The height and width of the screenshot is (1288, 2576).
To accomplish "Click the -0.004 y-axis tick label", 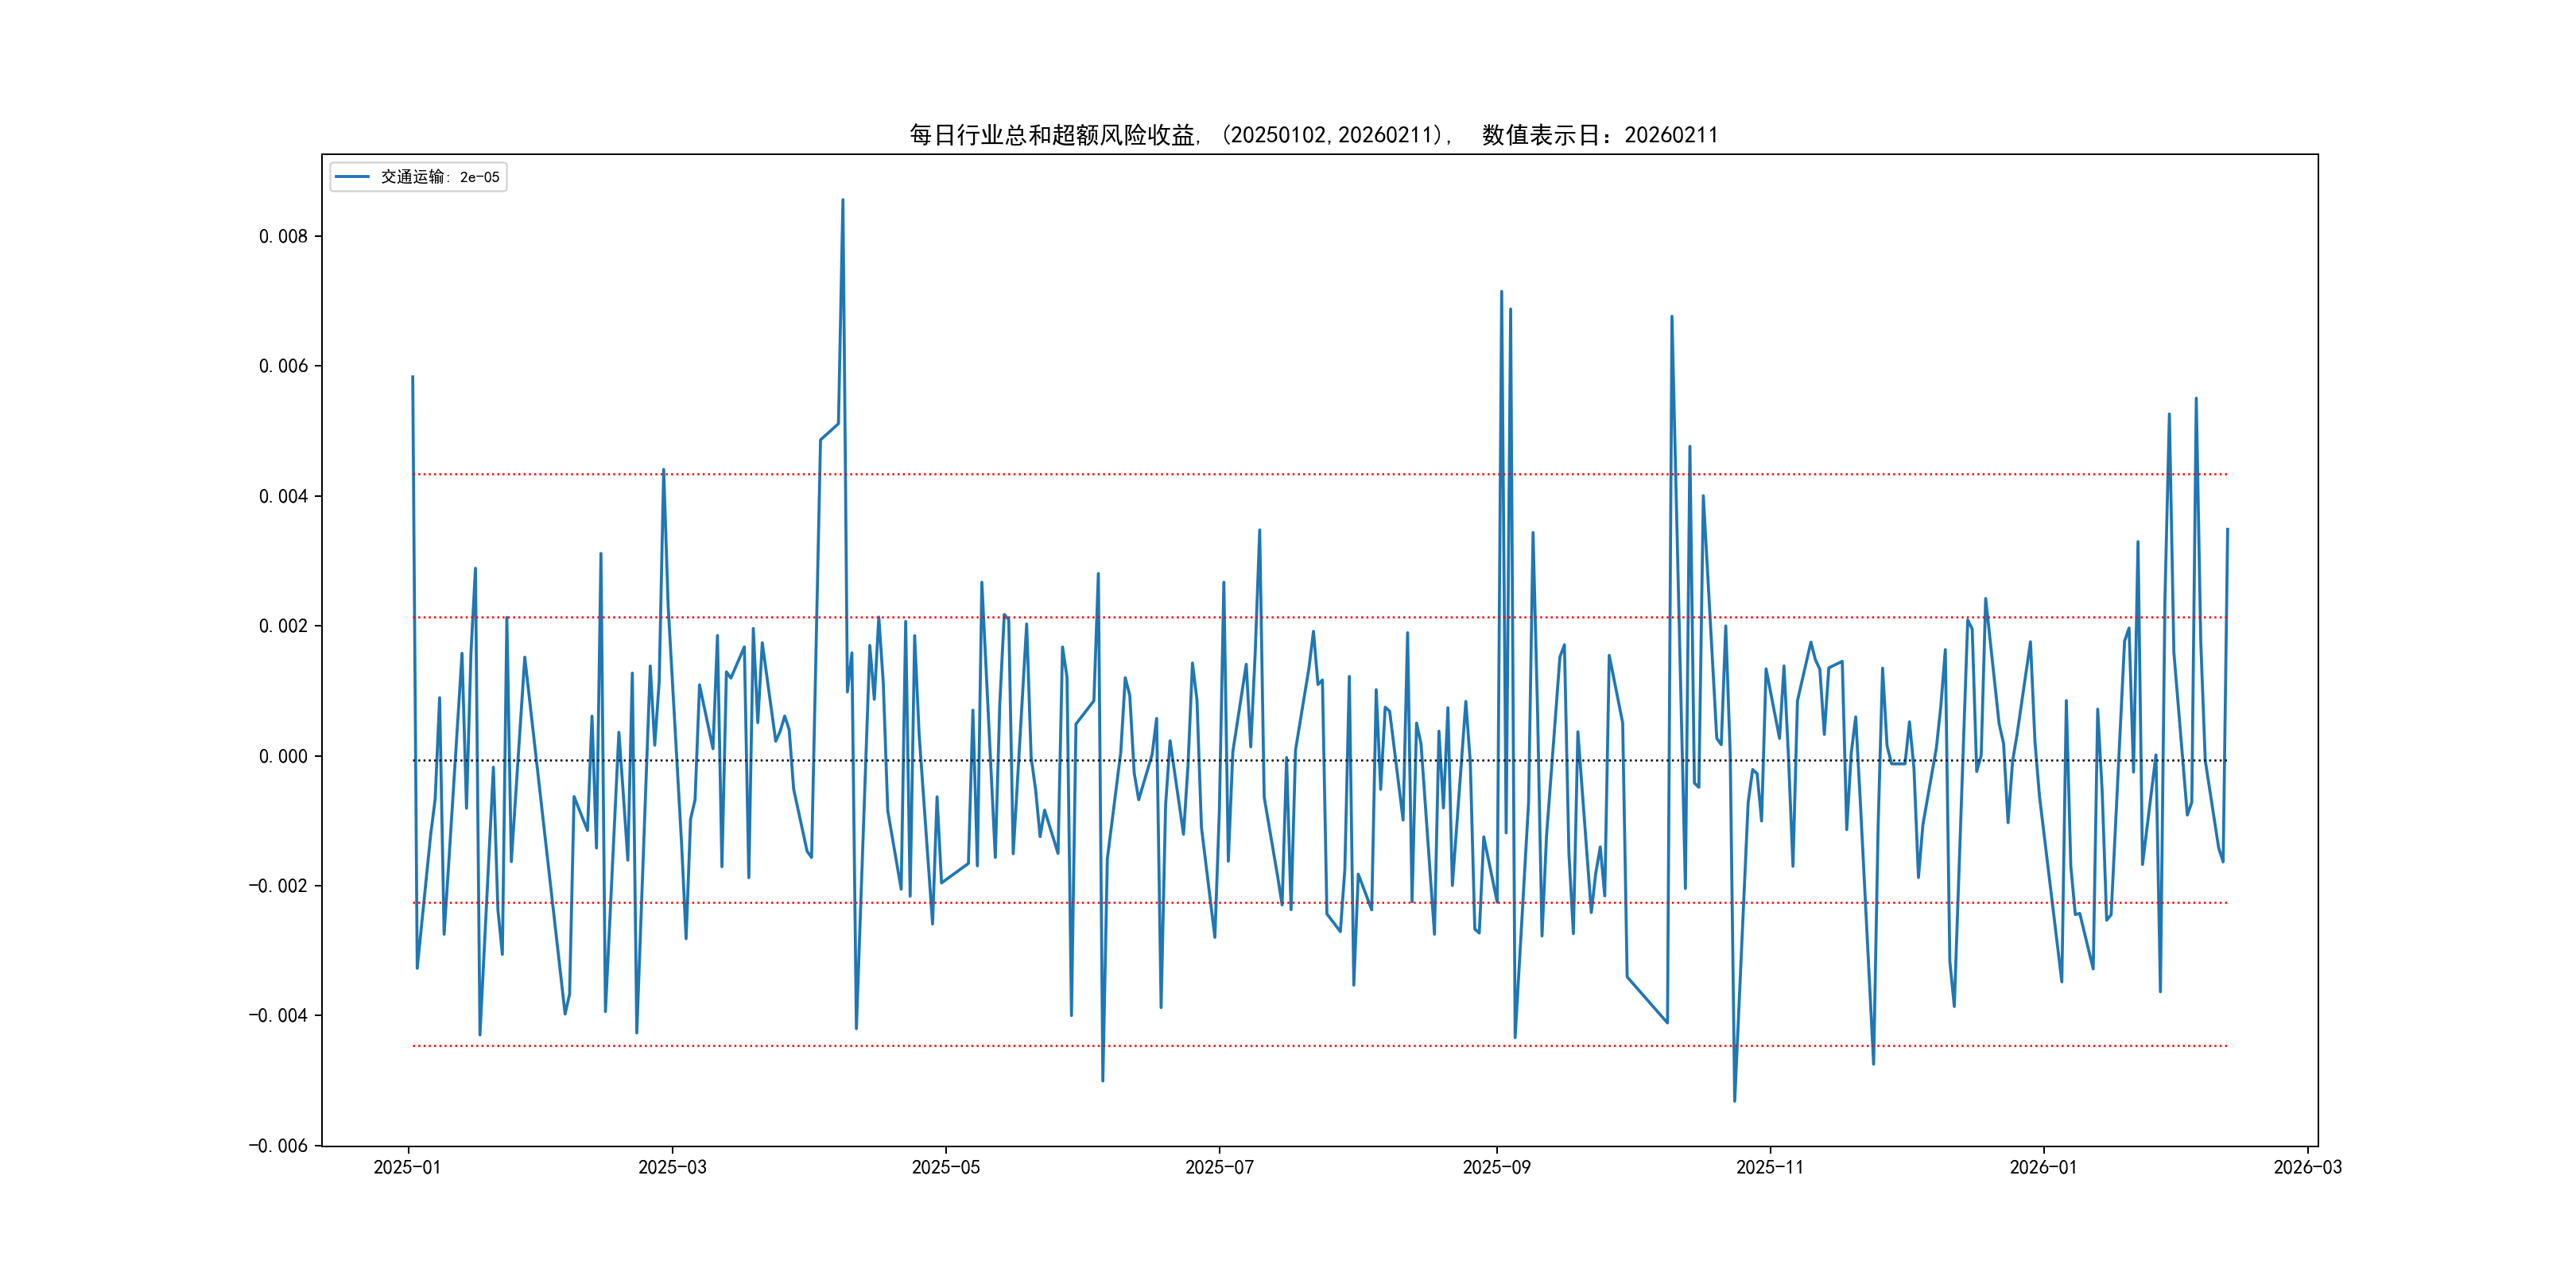I will click(278, 1016).
